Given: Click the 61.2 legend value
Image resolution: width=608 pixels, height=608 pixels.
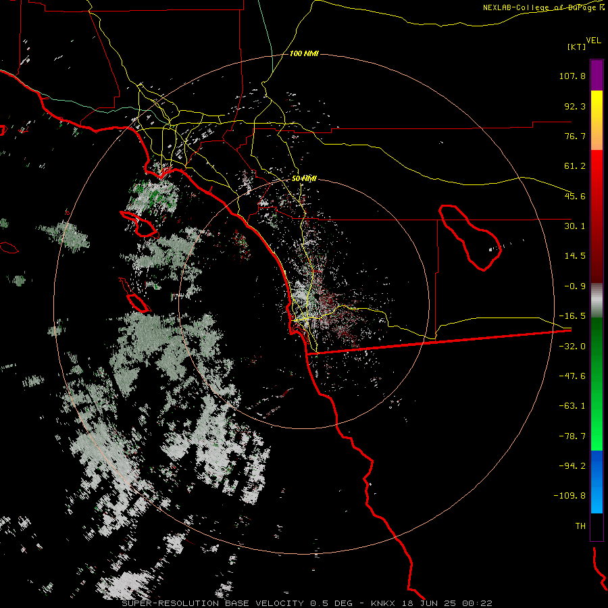Looking at the screenshot, I should [575, 166].
